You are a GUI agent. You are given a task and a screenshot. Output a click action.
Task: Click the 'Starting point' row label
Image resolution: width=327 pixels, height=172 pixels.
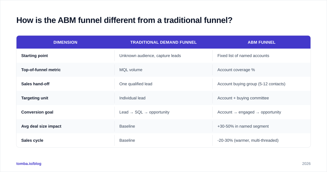[35, 56]
